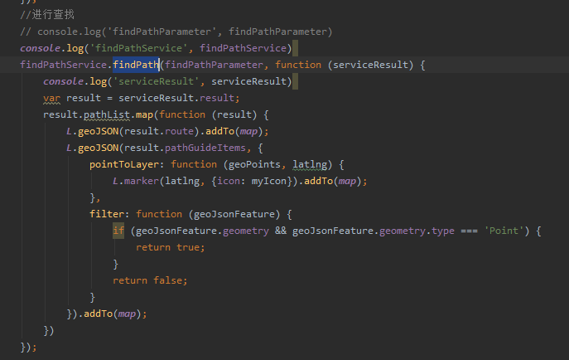Click 'geoPoints' function parameter
Viewport: 569px width, 360px height.
click(x=254, y=164)
